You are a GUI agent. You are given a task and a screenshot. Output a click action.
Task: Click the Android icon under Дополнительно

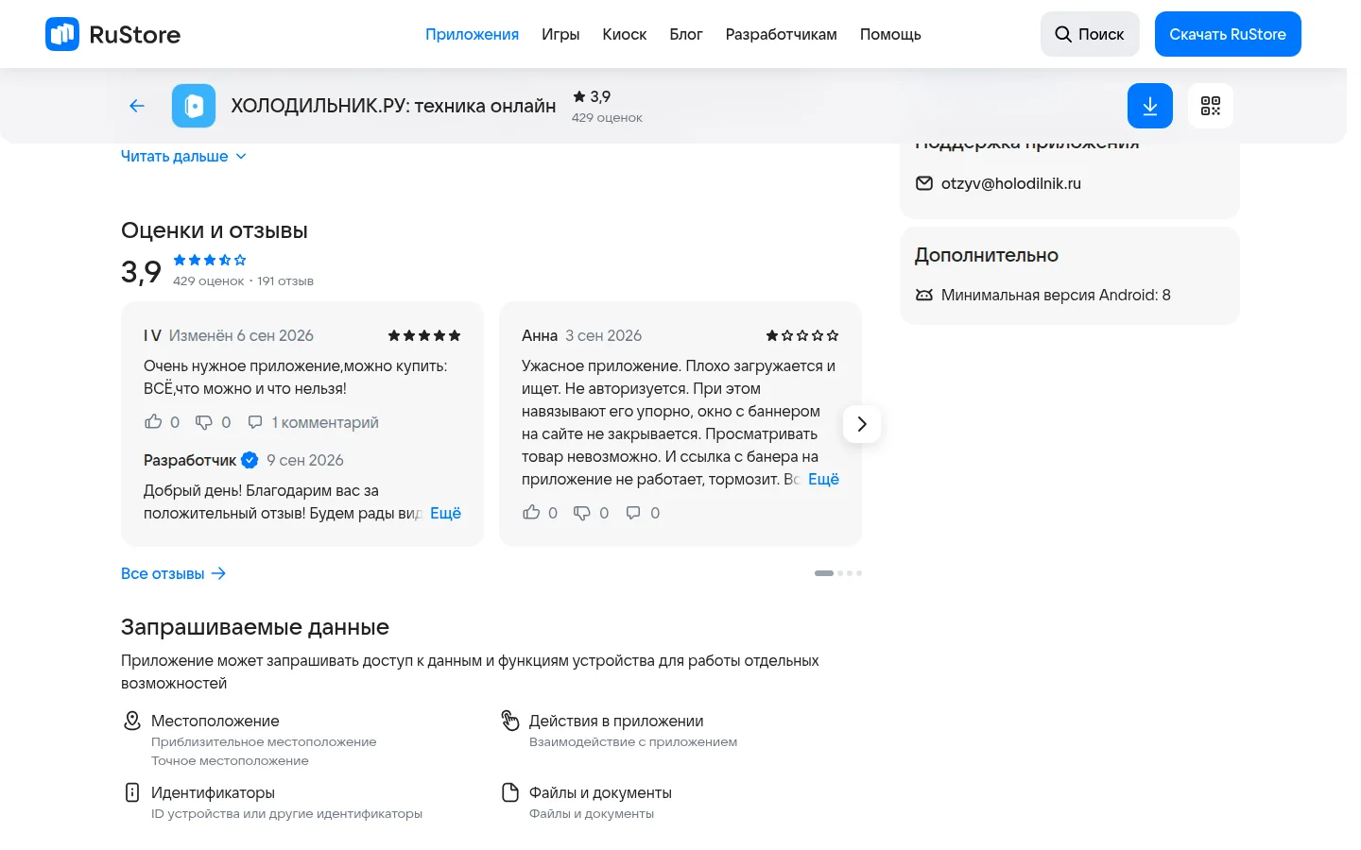pyautogui.click(x=924, y=295)
